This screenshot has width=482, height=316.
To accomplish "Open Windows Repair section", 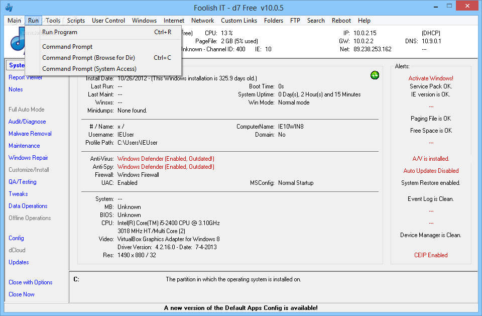I will [28, 158].
